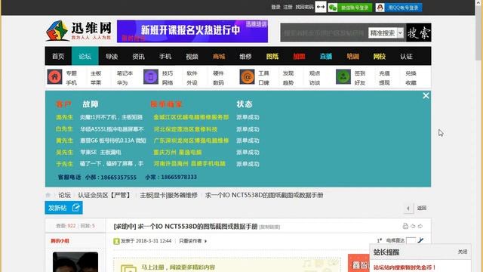Screen dimensions: 483x272
Task: Click the next thread arrow icon
Action: tap(420, 226)
